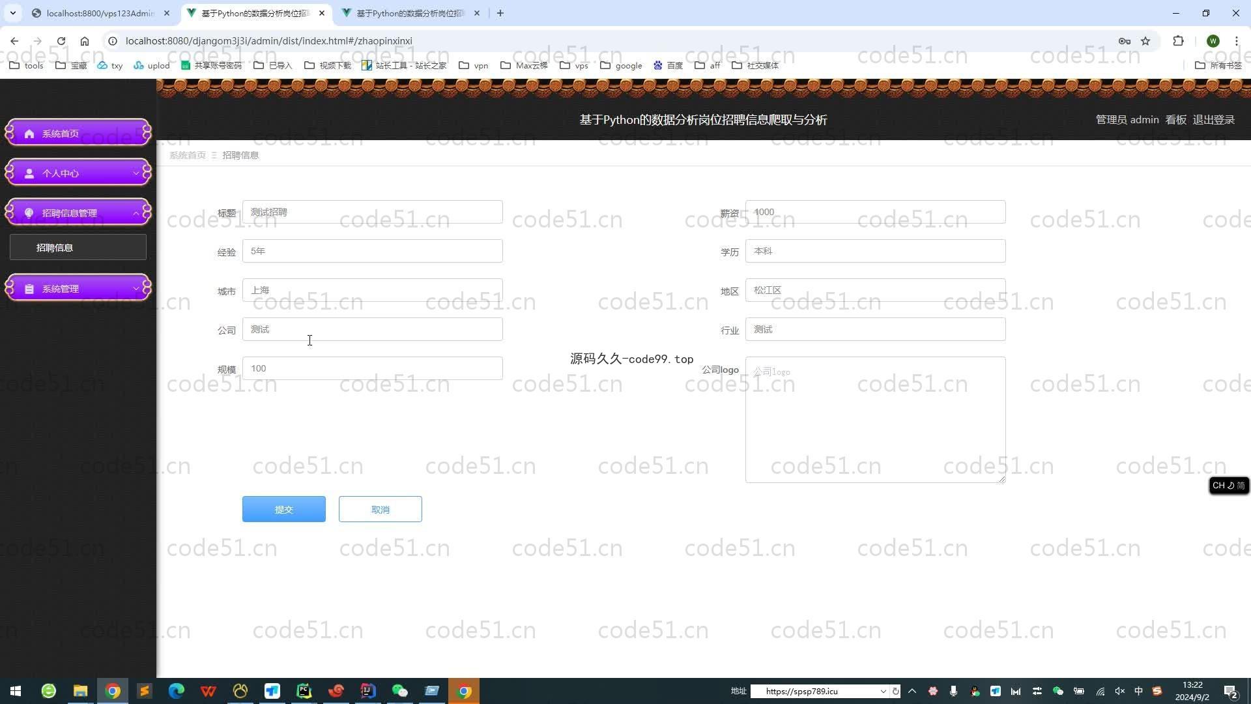Open the 看板 dashboard link

[1175, 120]
